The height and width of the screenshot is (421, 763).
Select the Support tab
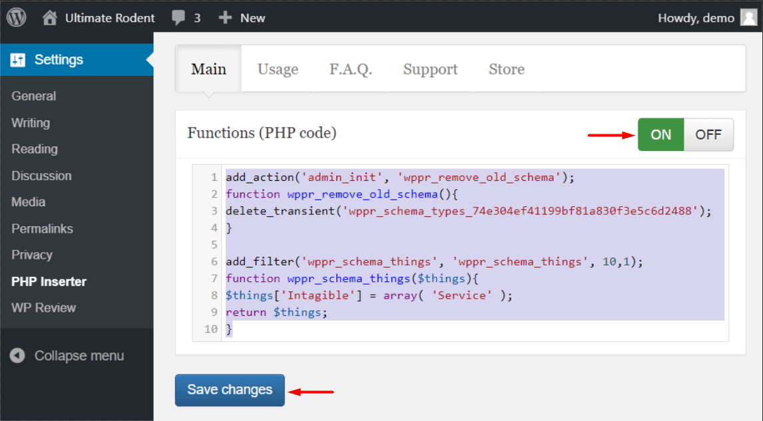(x=430, y=69)
